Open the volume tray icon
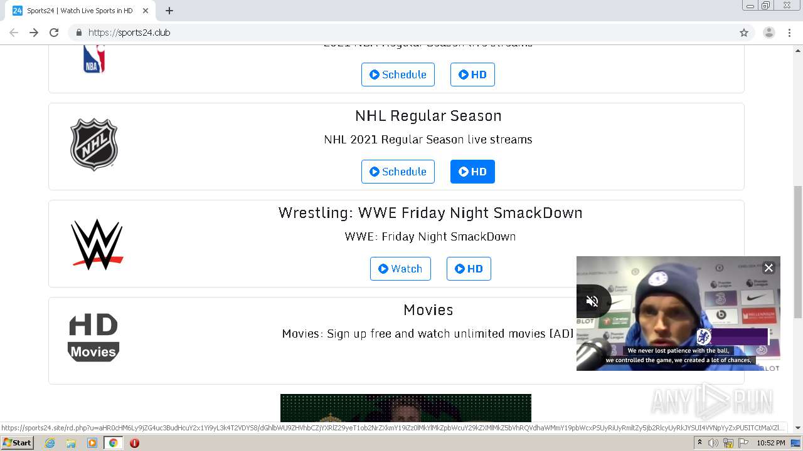Image resolution: width=803 pixels, height=451 pixels. (x=713, y=443)
